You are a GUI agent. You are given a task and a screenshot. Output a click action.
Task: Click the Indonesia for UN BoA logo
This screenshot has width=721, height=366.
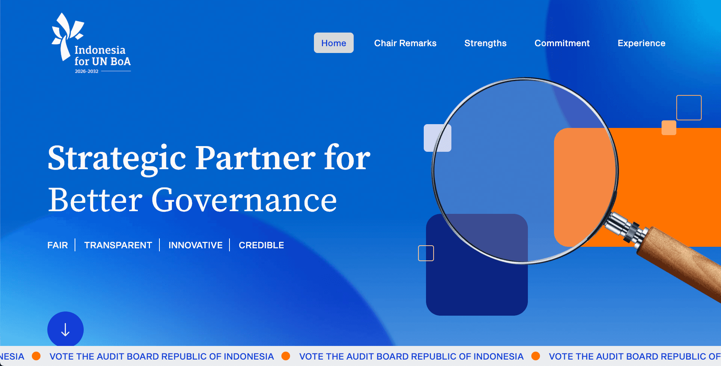pyautogui.click(x=91, y=43)
